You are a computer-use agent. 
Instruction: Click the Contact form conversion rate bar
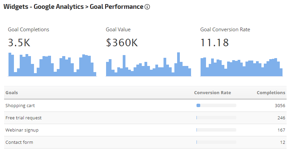(x=216, y=142)
